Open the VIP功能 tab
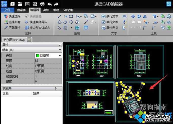This screenshot has height=124, width=173. 68,10
